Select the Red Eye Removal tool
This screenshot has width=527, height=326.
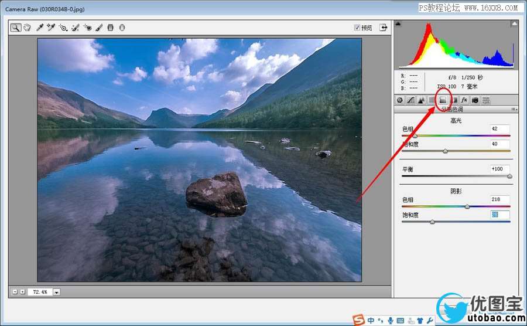pos(88,28)
